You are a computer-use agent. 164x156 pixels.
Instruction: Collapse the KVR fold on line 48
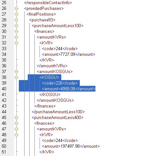(16, 135)
